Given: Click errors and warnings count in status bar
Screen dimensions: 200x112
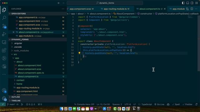Looking at the screenshot, I should tap(31, 105).
